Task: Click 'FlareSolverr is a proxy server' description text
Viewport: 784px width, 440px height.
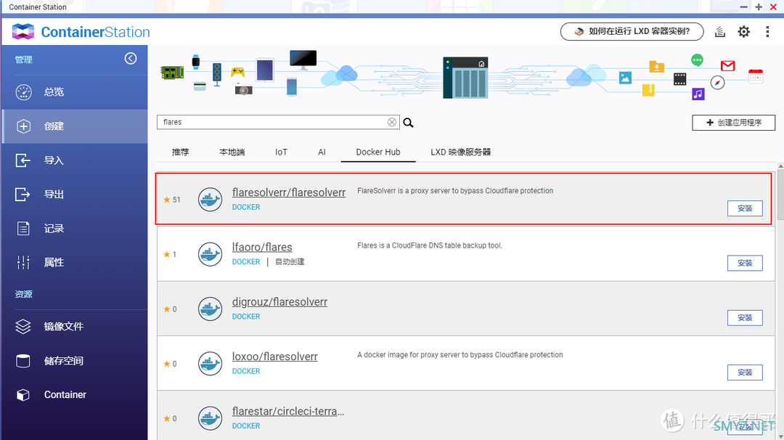Action: click(455, 190)
